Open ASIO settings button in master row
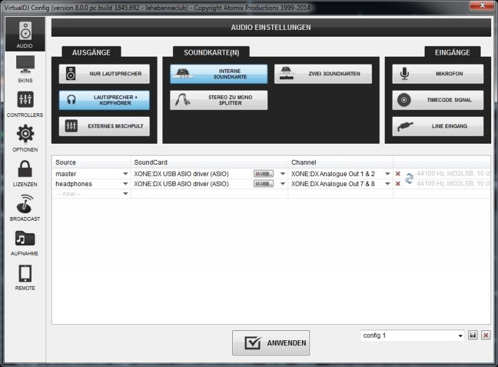 pyautogui.click(x=263, y=174)
